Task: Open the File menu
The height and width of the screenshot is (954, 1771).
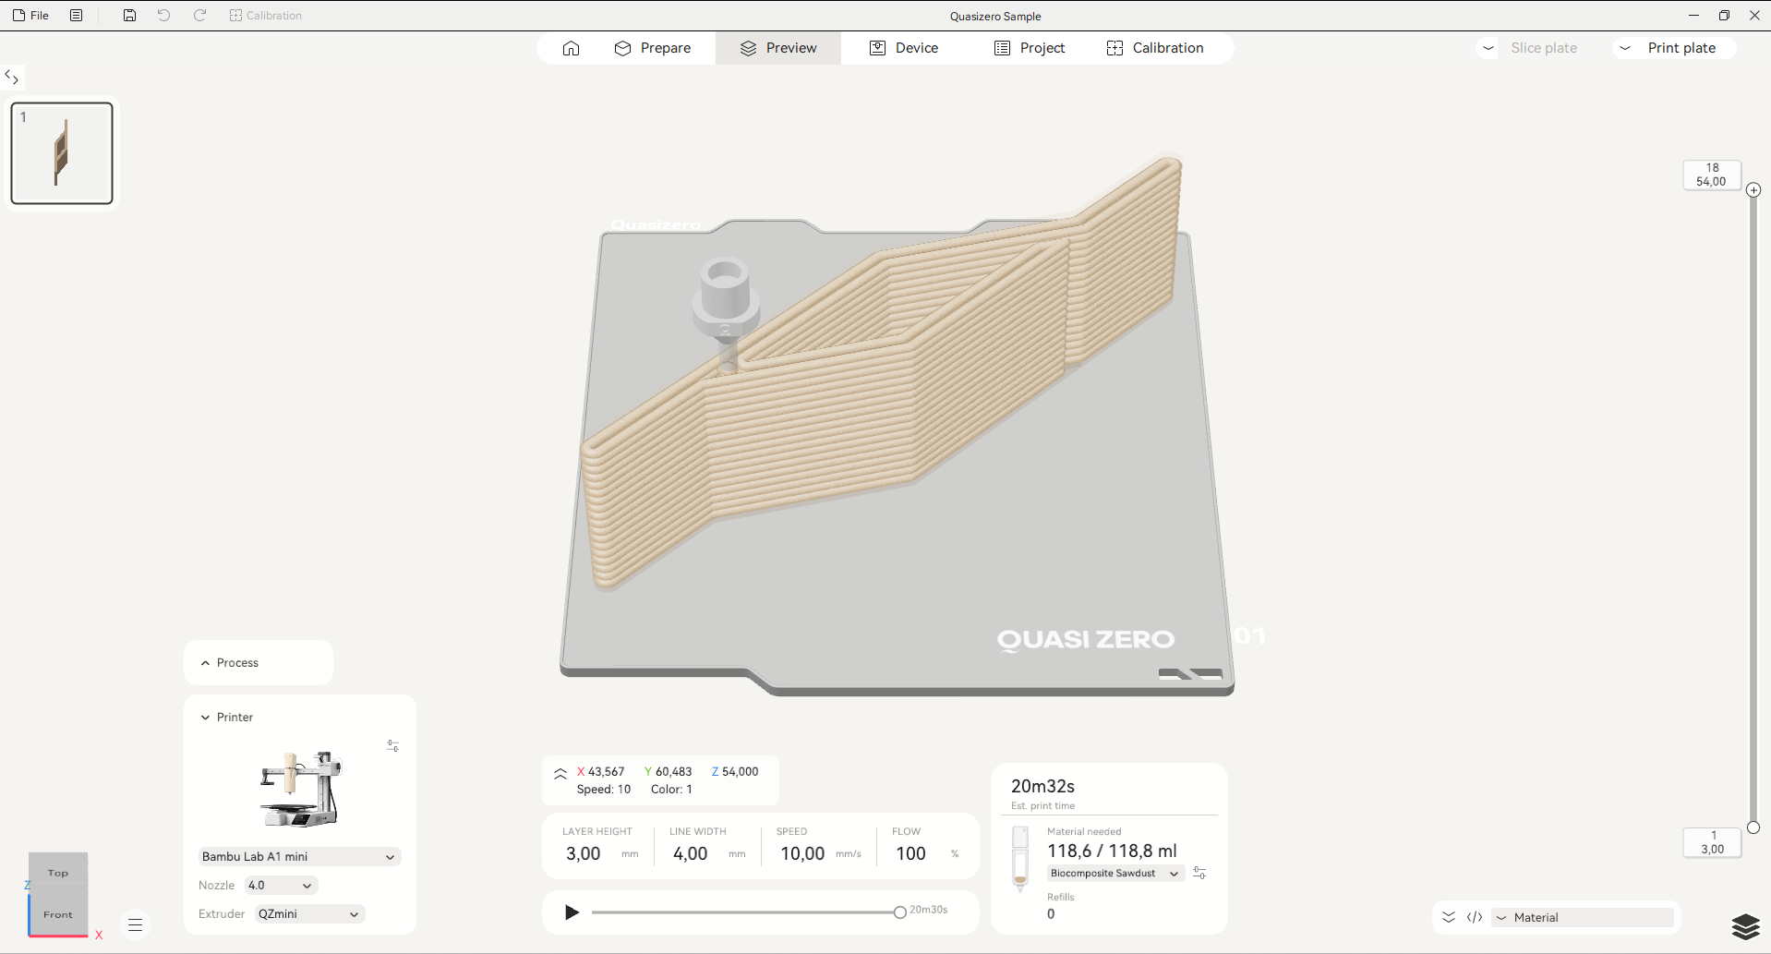Action: point(30,16)
